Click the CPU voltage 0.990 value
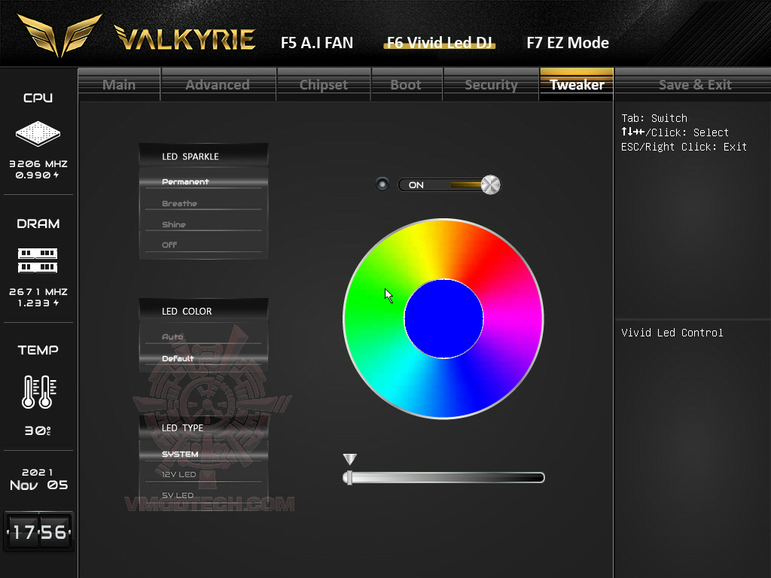Viewport: 771px width, 578px height. point(38,175)
